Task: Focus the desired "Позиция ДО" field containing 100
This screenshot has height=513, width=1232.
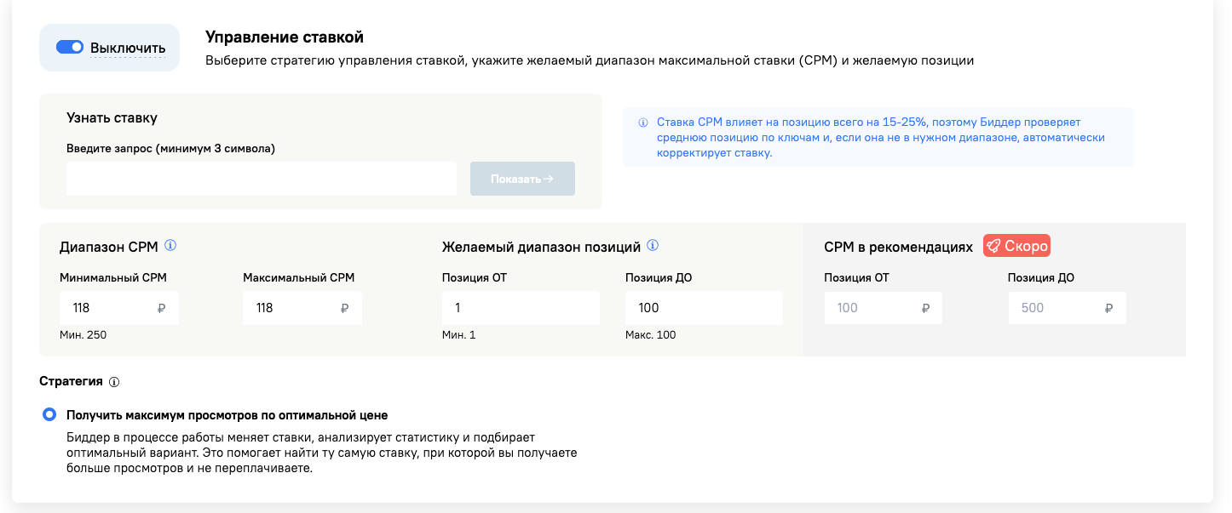Action: pos(704,308)
